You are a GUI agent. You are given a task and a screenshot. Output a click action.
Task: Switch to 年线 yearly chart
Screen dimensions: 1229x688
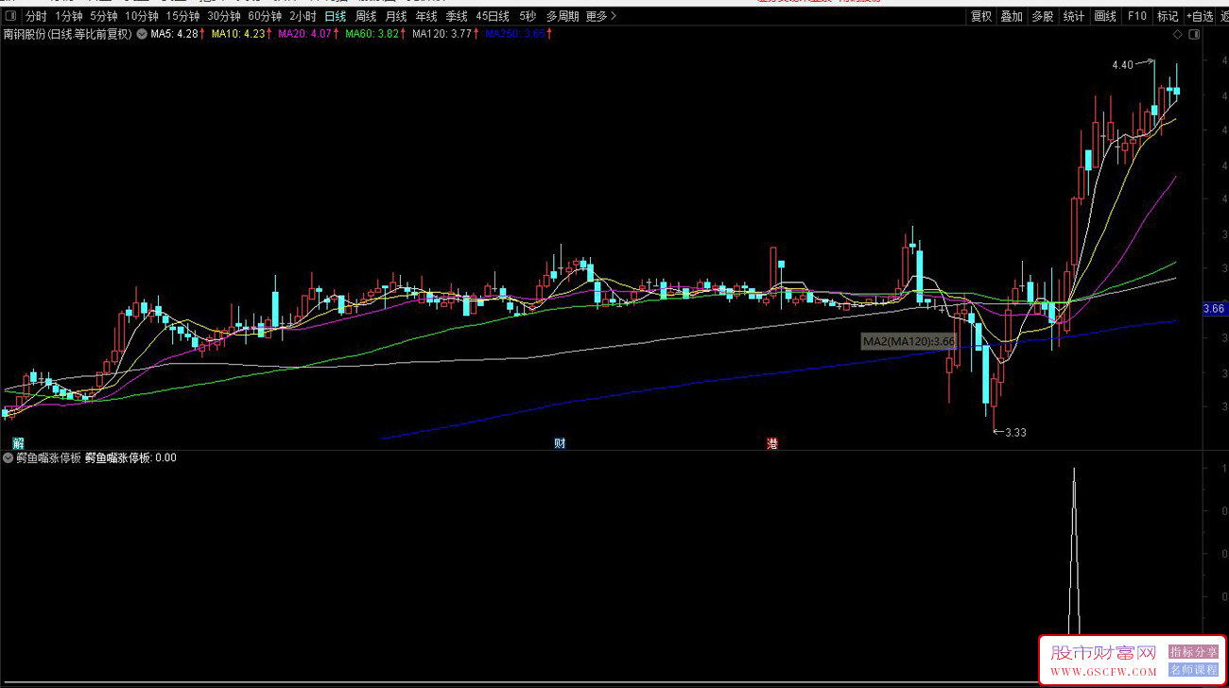click(x=426, y=16)
